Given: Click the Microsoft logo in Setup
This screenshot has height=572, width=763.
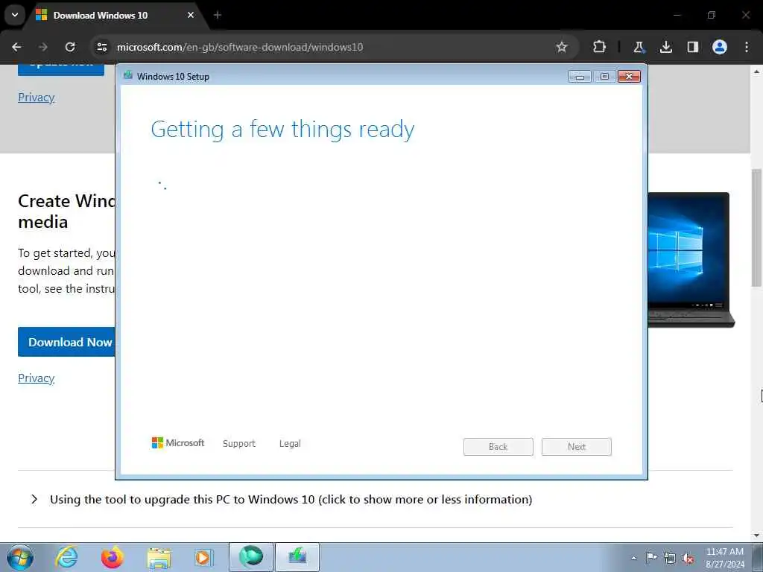Looking at the screenshot, I should point(178,442).
